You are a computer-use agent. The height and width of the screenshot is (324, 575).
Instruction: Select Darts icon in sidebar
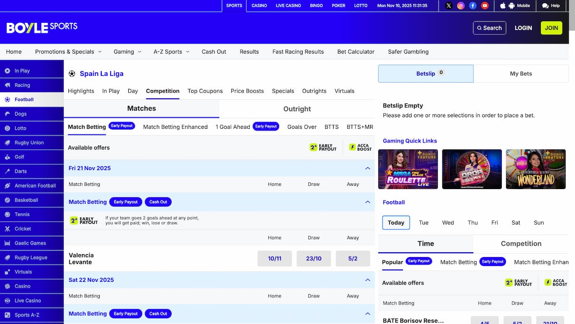coord(7,172)
